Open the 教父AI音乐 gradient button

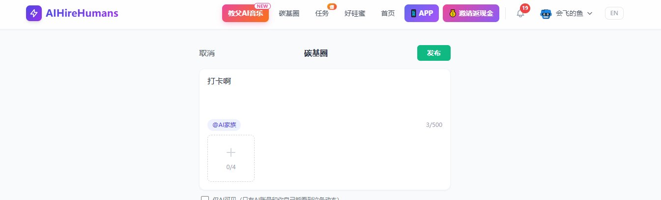pyautogui.click(x=245, y=14)
